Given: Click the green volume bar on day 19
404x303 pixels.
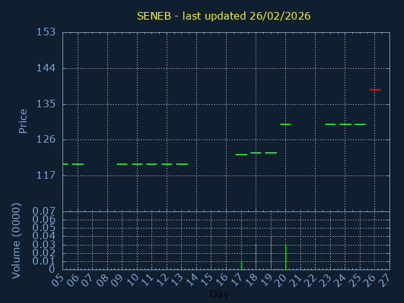Looking at the screenshot, I should click(271, 252).
